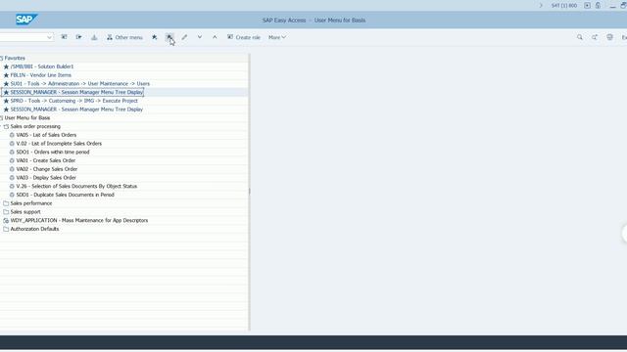Select User Menu for Basis node
Image resolution: width=627 pixels, height=352 pixels.
(27, 117)
